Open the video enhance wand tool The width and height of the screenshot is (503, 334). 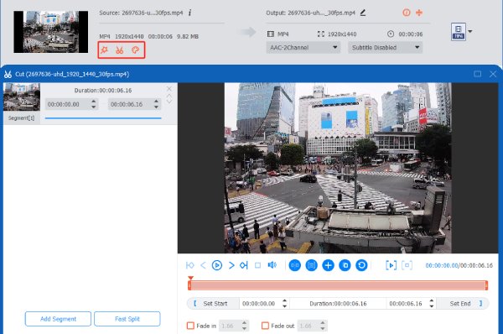[104, 50]
